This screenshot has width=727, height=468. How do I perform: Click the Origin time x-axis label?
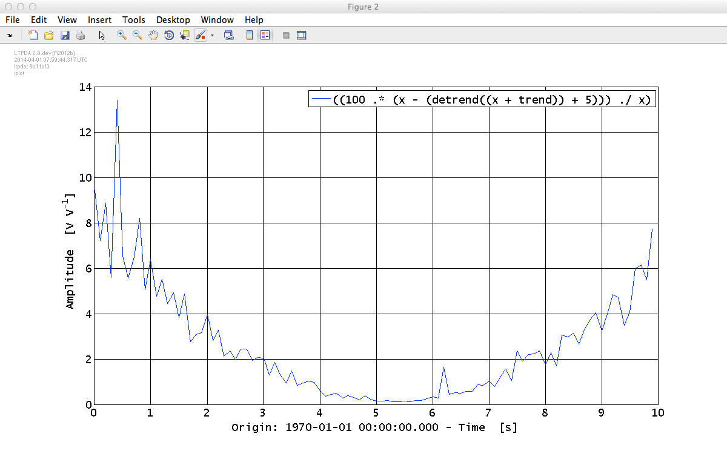tap(374, 427)
